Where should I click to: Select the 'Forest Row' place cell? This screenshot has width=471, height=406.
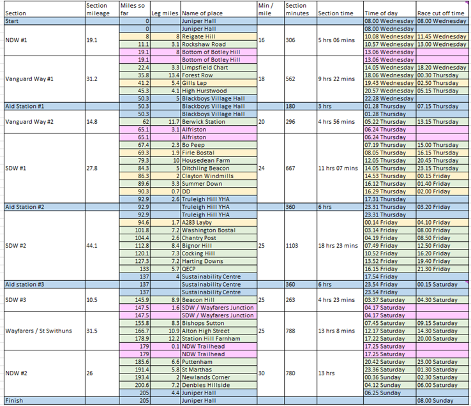click(x=219, y=75)
